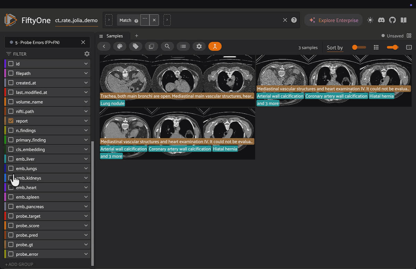Check the id field checkbox
This screenshot has height=269, width=416.
pyautogui.click(x=11, y=64)
